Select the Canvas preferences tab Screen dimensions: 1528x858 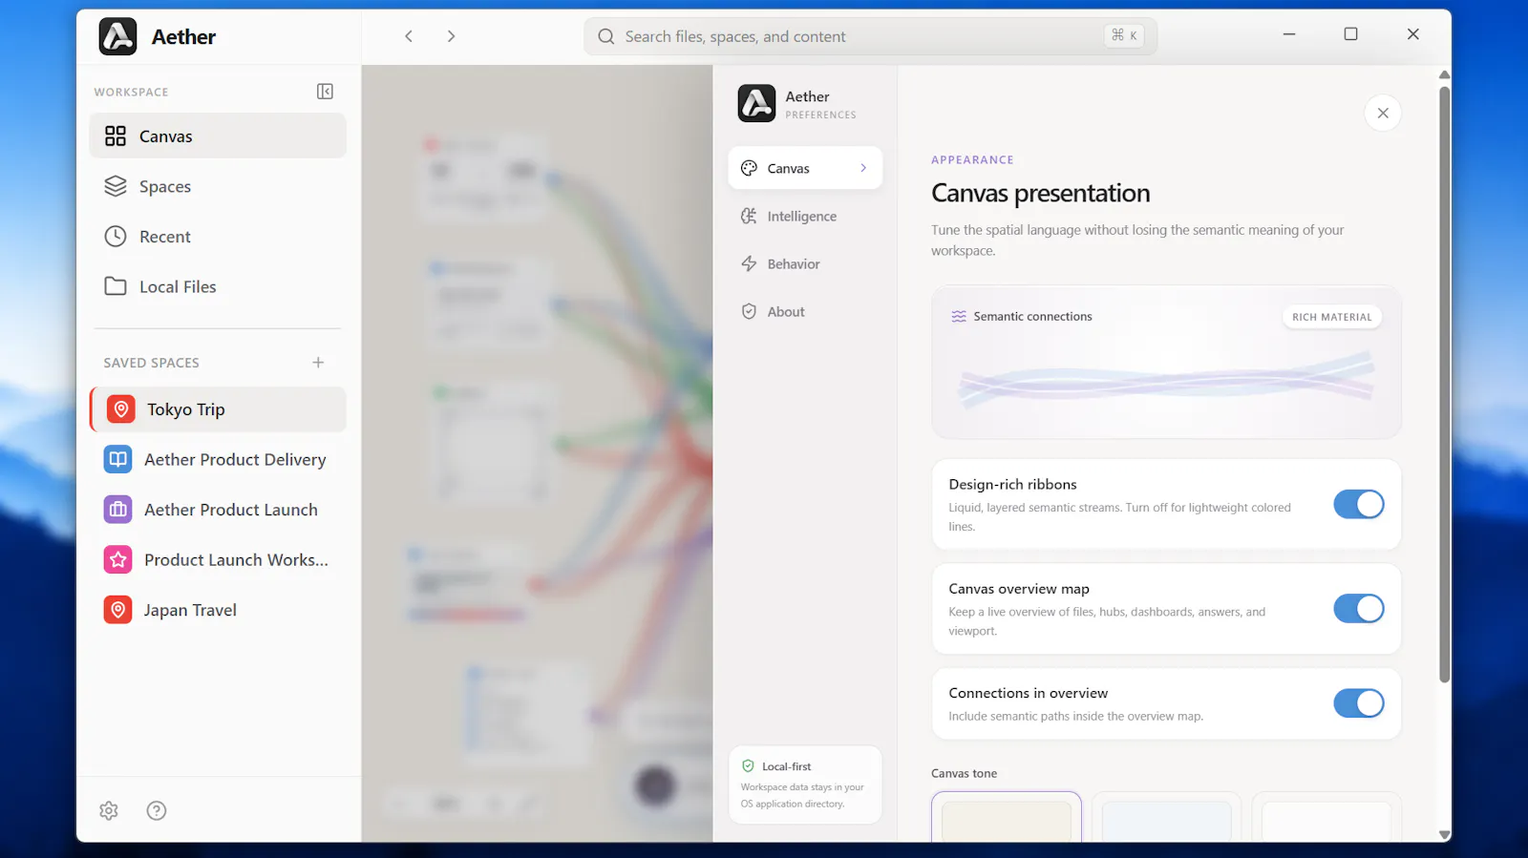pyautogui.click(x=805, y=168)
